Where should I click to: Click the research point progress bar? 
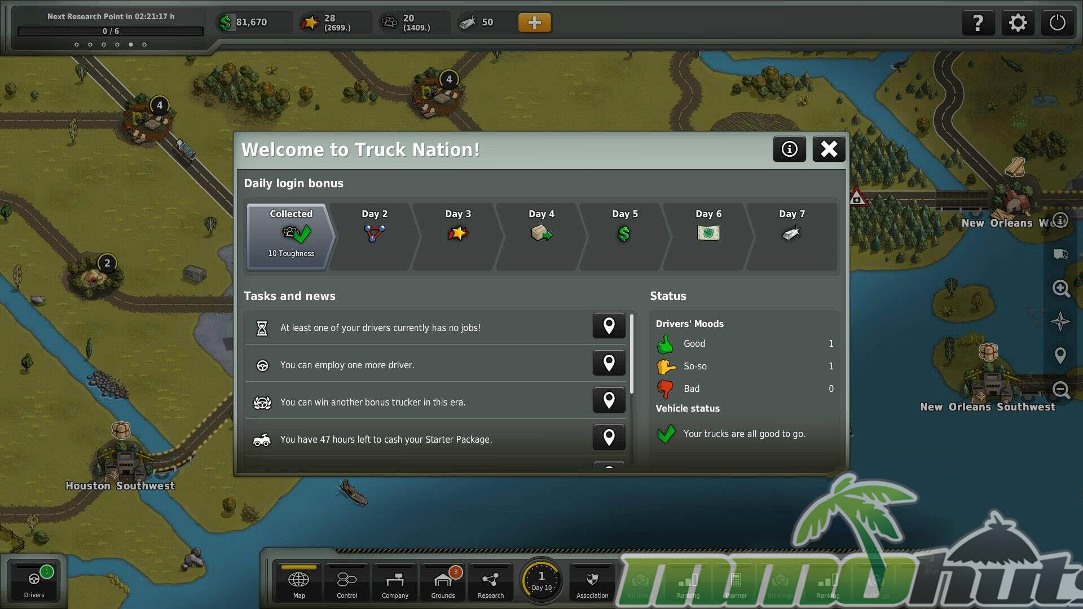[111, 32]
